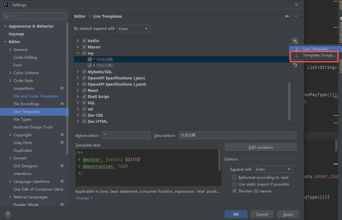Click the Change applicable contexts link

click(x=84, y=198)
